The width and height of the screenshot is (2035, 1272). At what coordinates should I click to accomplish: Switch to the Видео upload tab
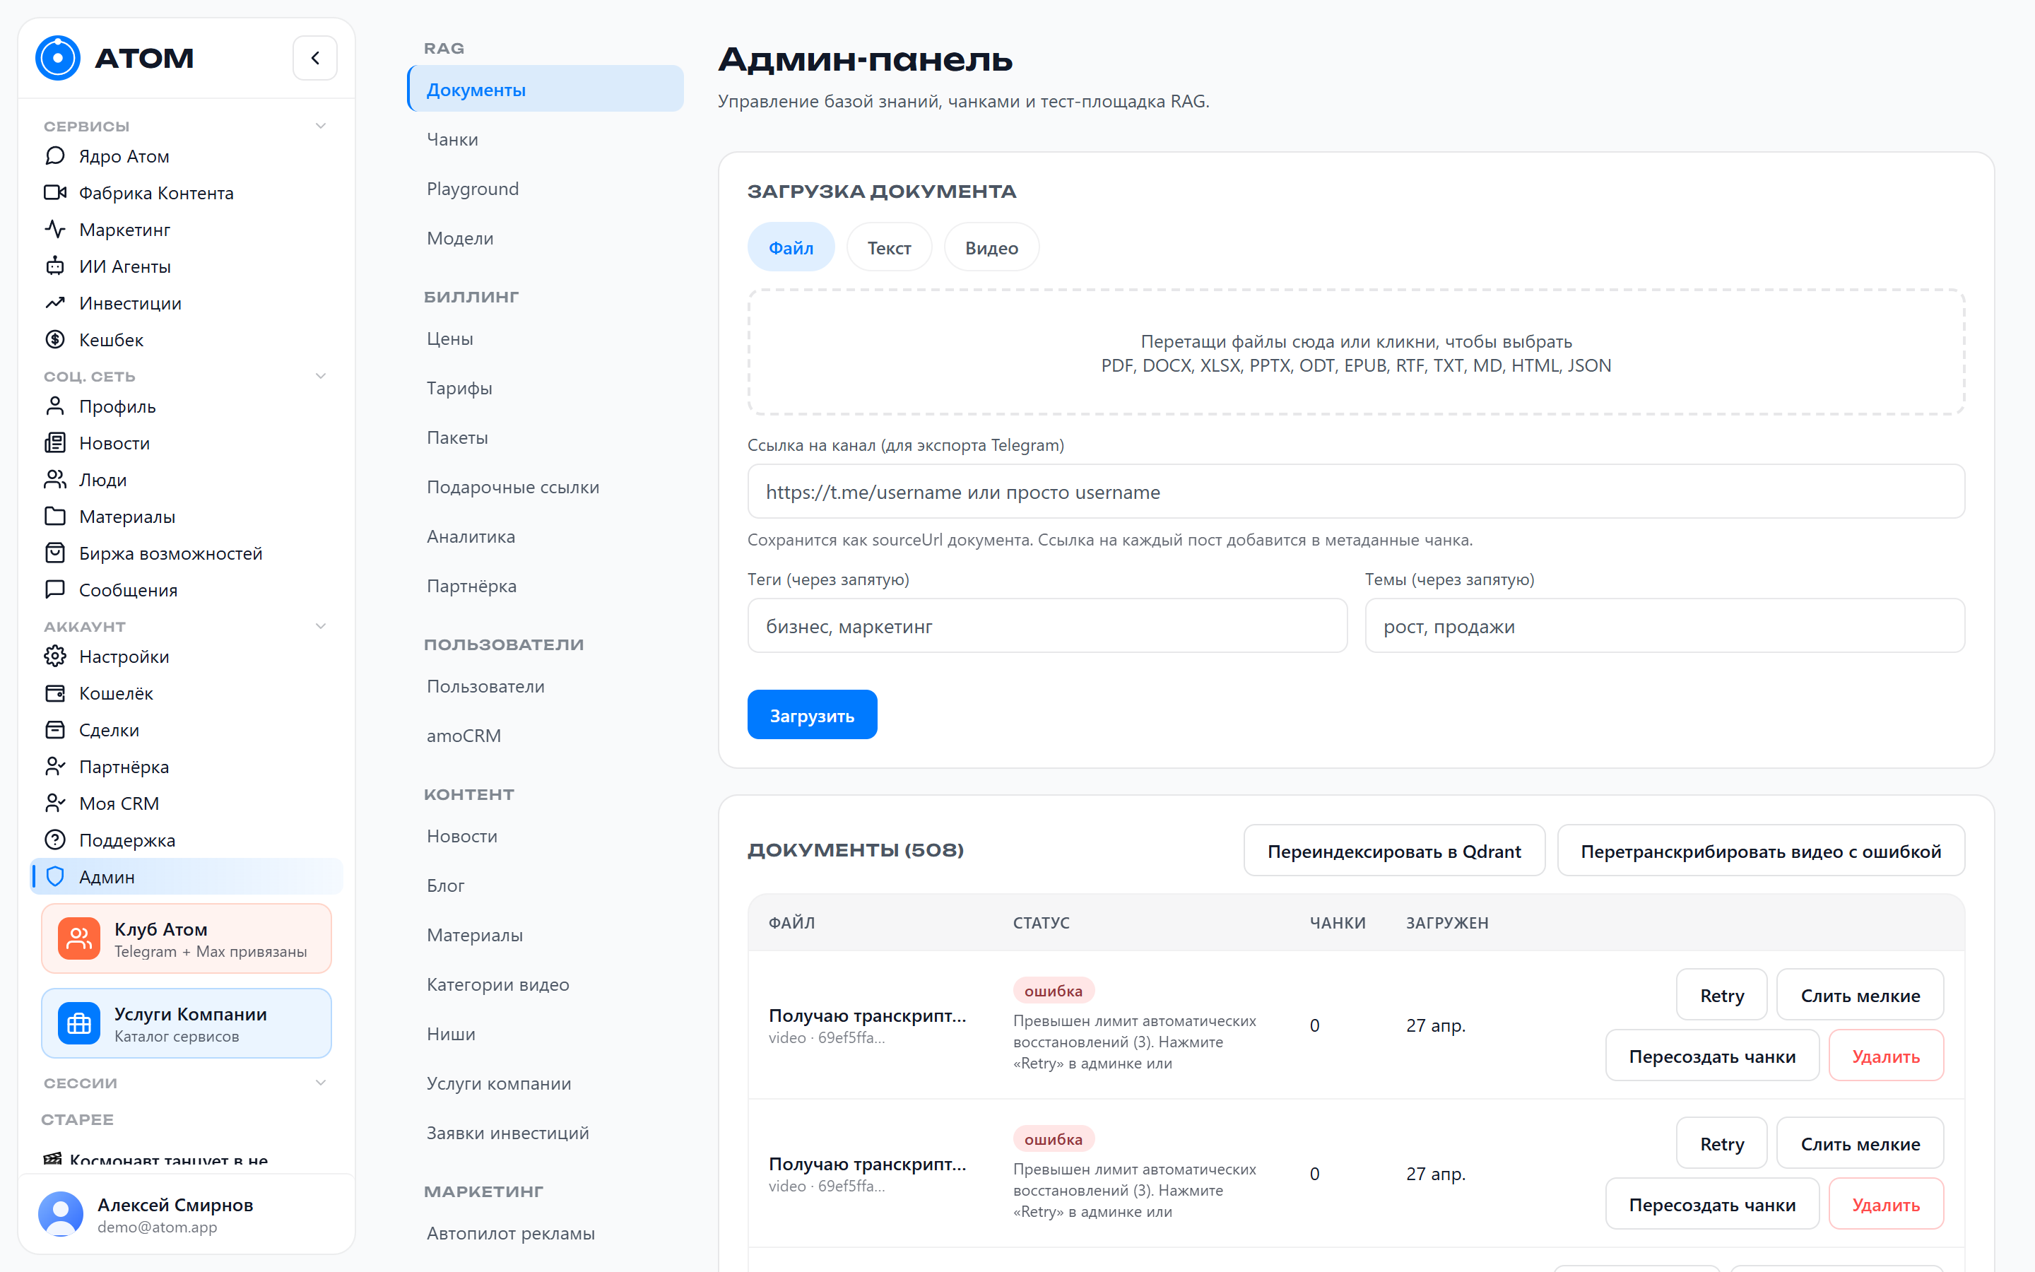pyautogui.click(x=991, y=247)
